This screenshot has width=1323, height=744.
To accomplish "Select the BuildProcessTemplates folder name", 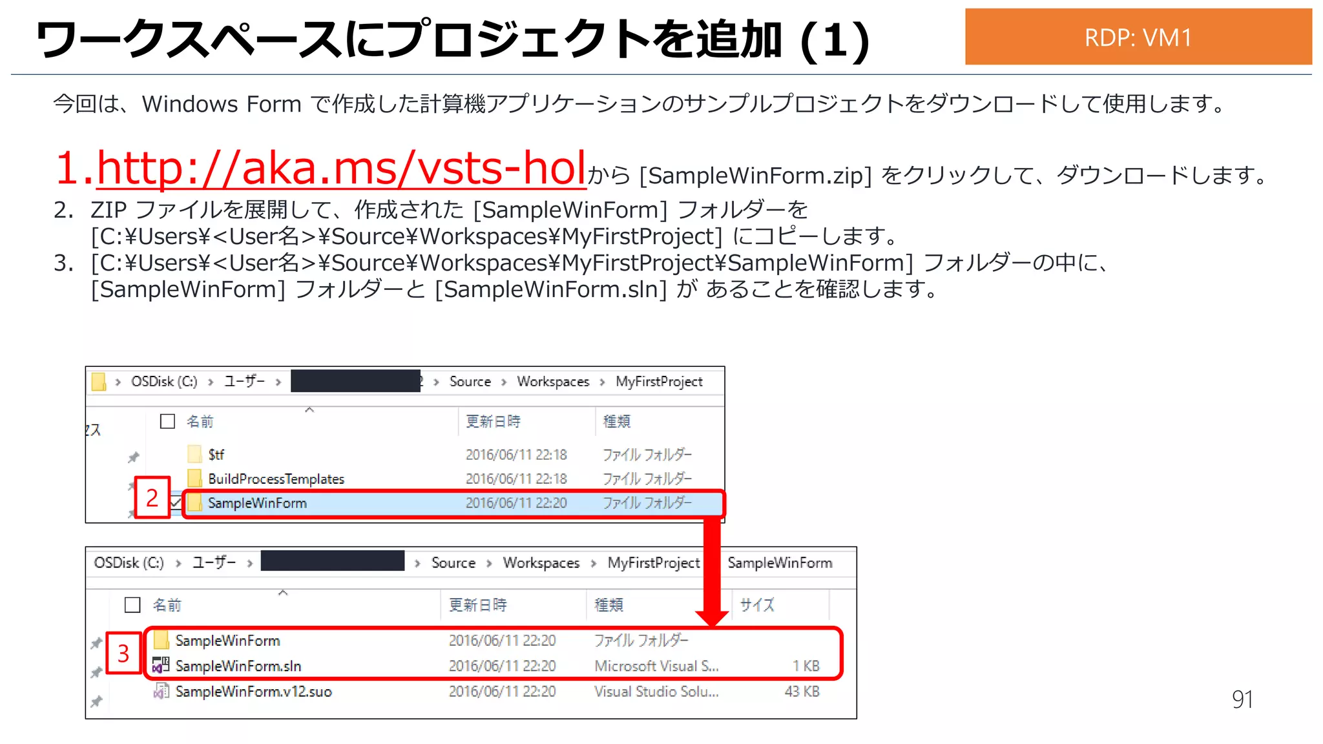I will pyautogui.click(x=276, y=479).
